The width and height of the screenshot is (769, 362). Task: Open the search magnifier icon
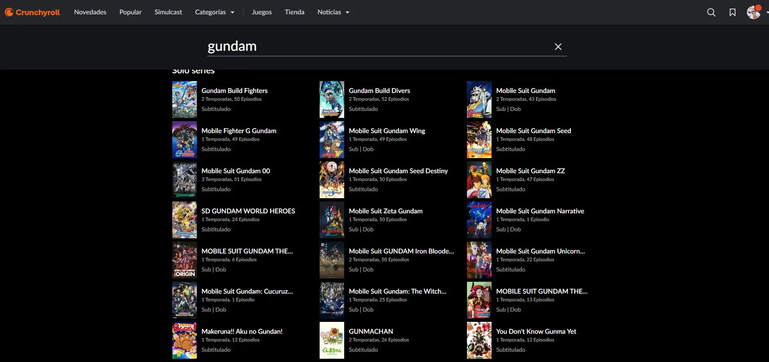pos(711,12)
